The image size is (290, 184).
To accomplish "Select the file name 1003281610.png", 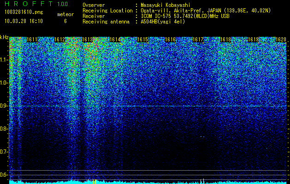I will tap(24, 12).
